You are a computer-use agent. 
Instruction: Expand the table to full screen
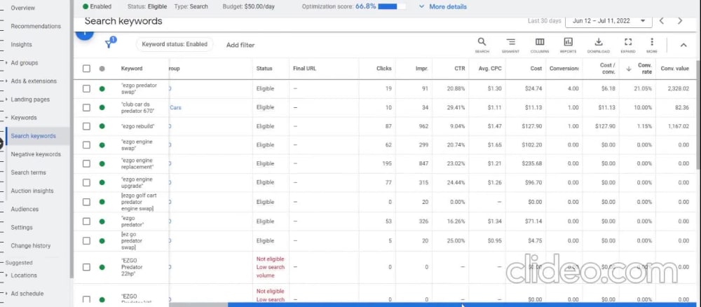(627, 45)
